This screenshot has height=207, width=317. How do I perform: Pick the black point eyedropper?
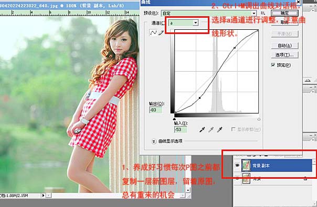(202, 130)
